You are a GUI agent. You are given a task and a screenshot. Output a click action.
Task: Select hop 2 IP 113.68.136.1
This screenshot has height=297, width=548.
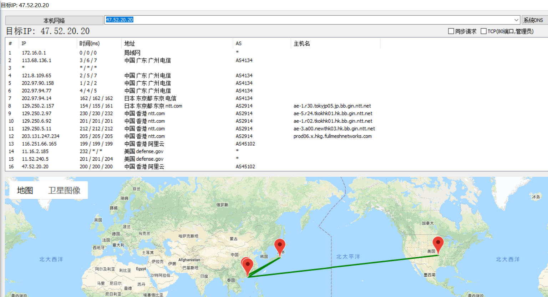(37, 60)
